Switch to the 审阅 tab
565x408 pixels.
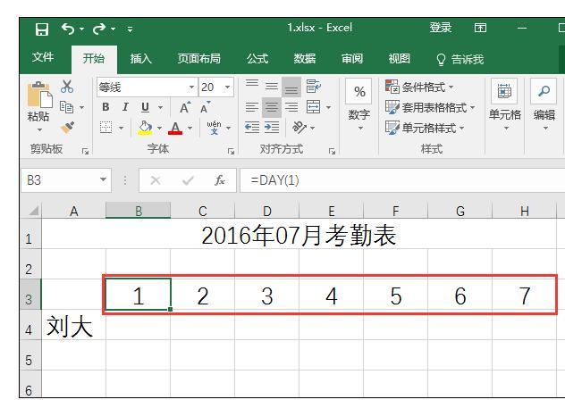click(352, 59)
